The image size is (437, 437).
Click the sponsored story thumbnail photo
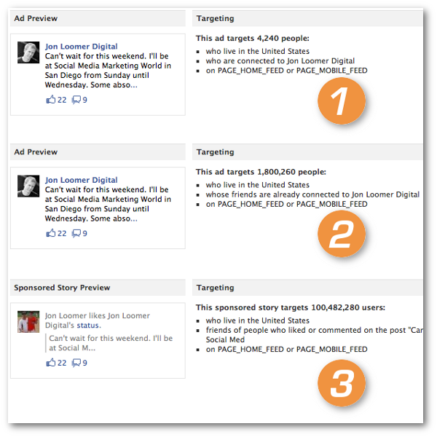[28, 322]
